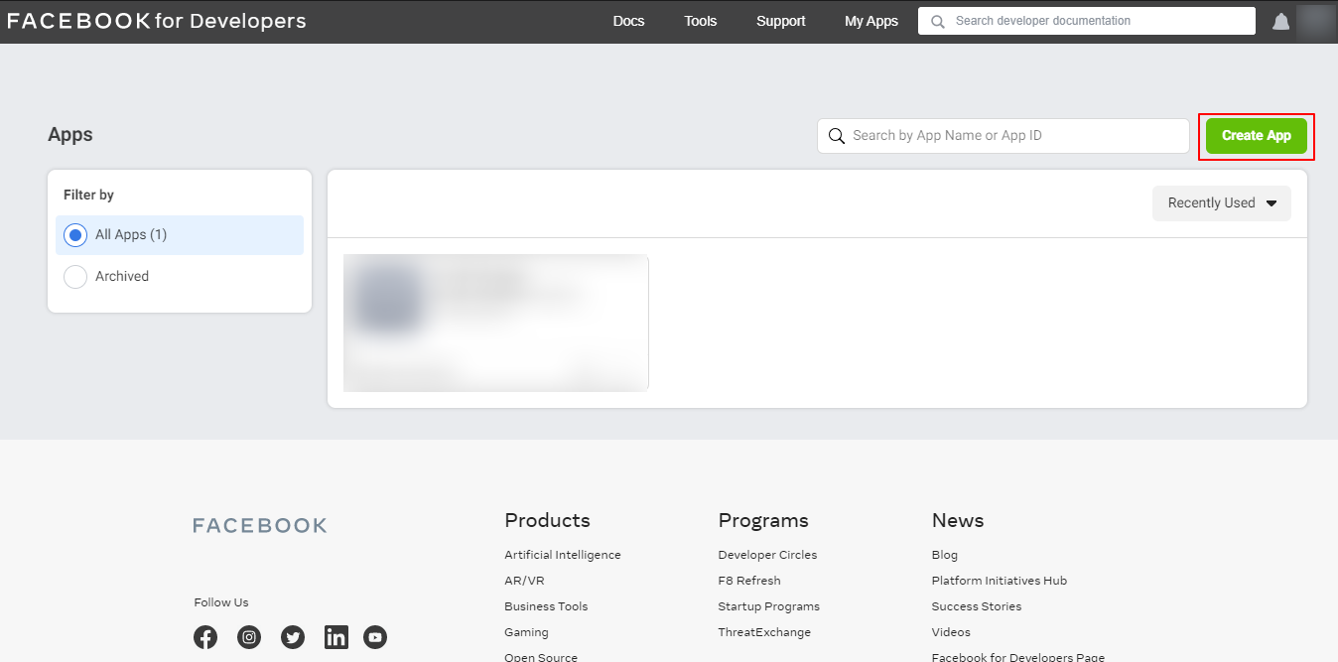Click the user profile avatar in header
Screen dimensions: 1338x662
[1314, 22]
